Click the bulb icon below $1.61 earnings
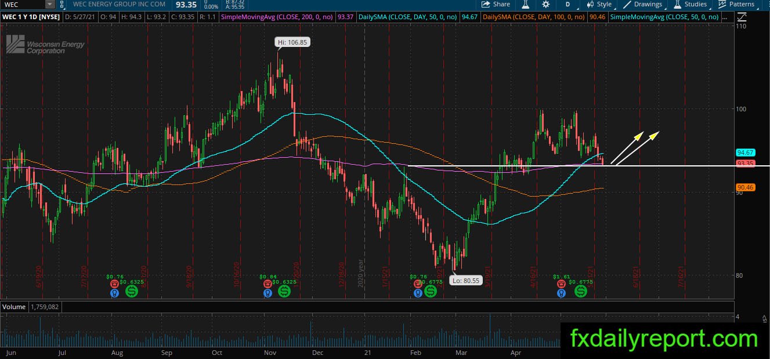The width and height of the screenshot is (770, 359). [x=561, y=293]
